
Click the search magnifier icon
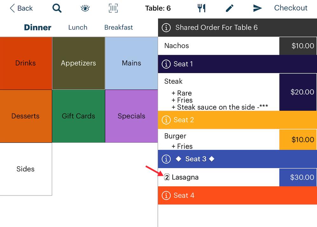click(57, 8)
